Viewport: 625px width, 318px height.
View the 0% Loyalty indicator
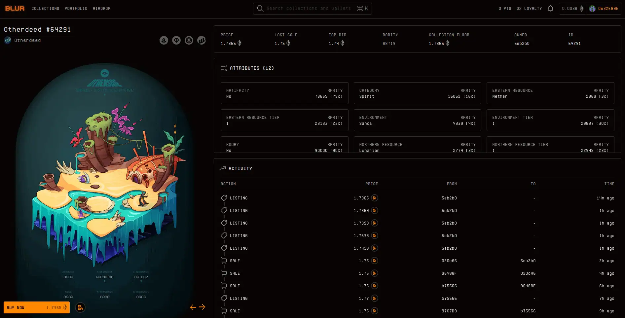[x=529, y=9]
